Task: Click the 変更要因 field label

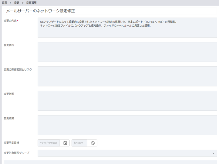Action: pos(9,45)
